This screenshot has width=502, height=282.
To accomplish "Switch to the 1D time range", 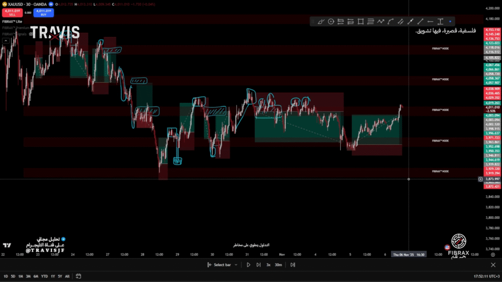I will point(5,276).
